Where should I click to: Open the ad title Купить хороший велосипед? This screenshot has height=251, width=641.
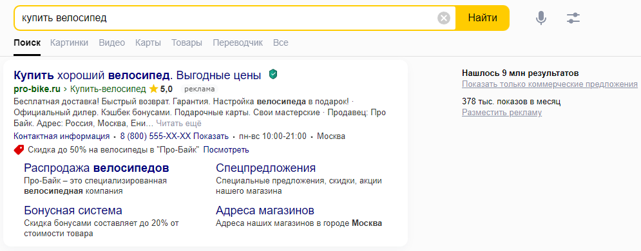137,75
